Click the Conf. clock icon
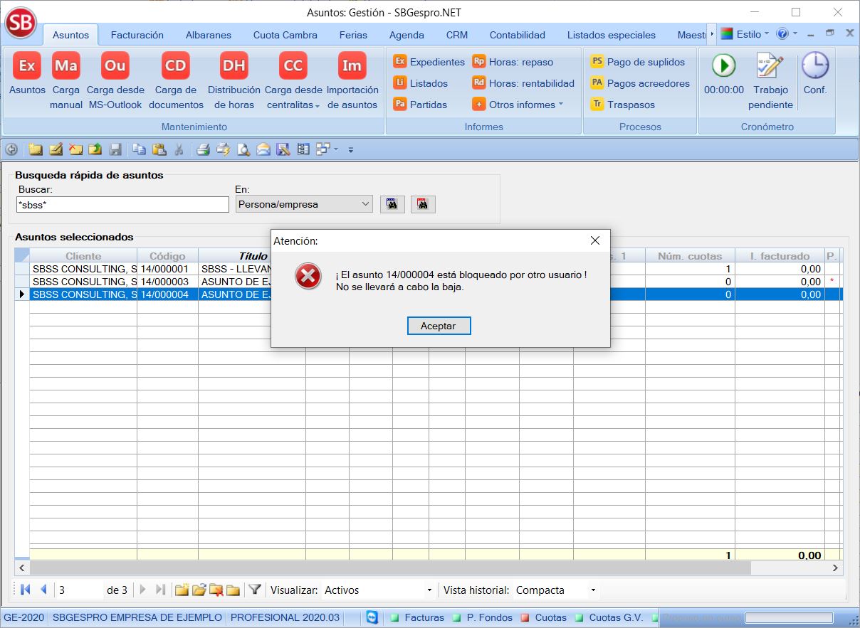This screenshot has height=628, width=860. [x=815, y=66]
